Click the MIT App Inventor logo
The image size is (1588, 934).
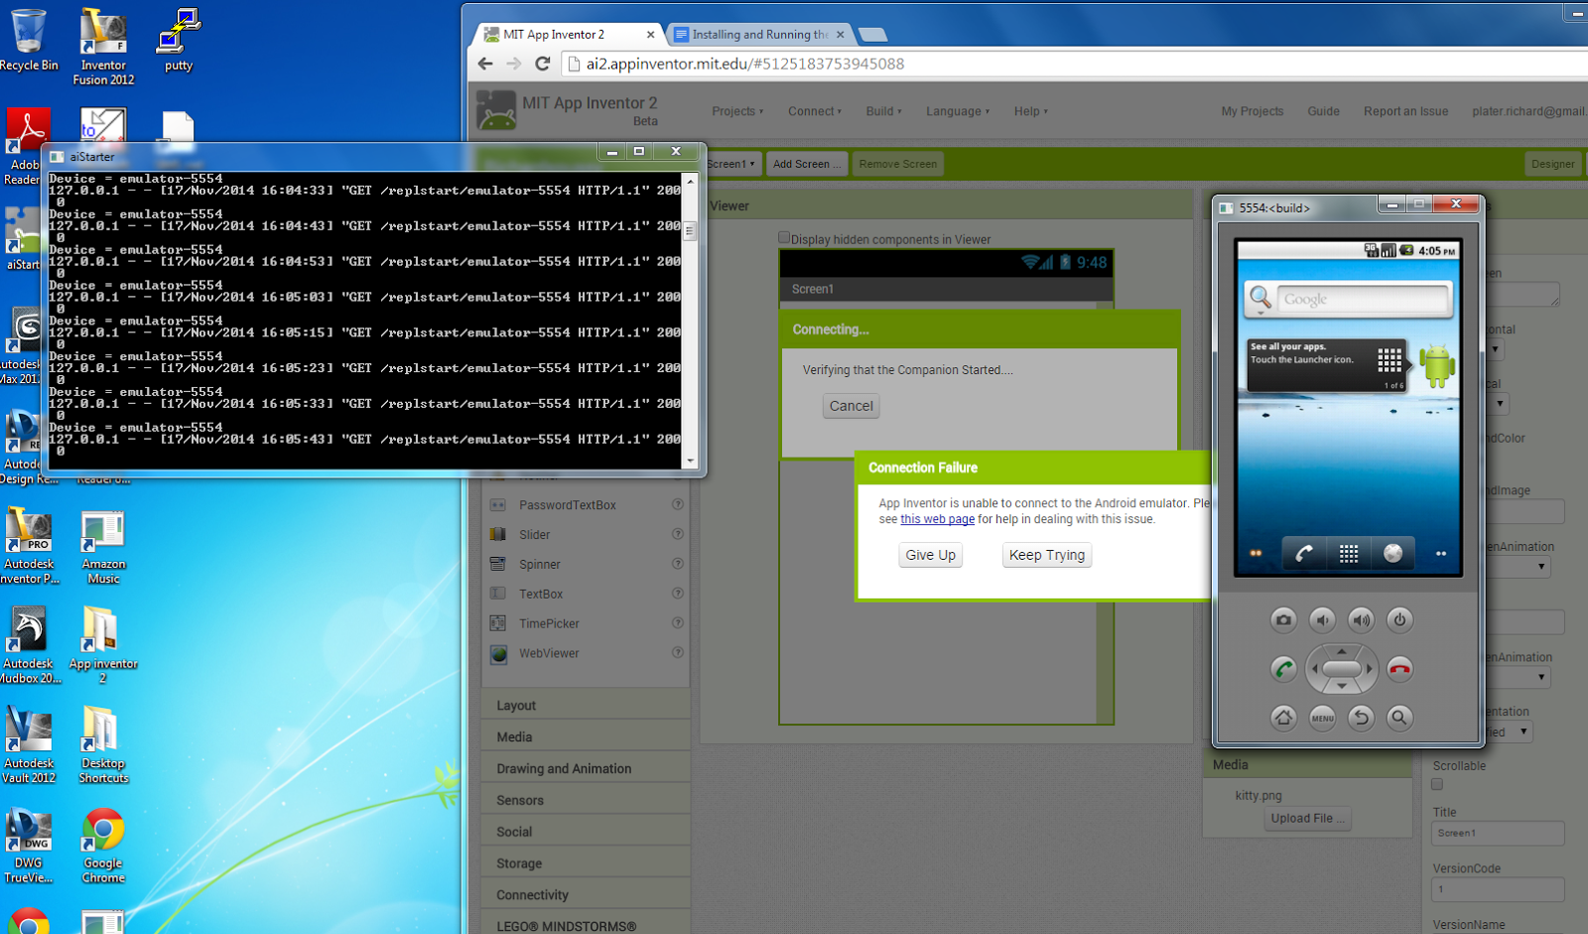(496, 110)
